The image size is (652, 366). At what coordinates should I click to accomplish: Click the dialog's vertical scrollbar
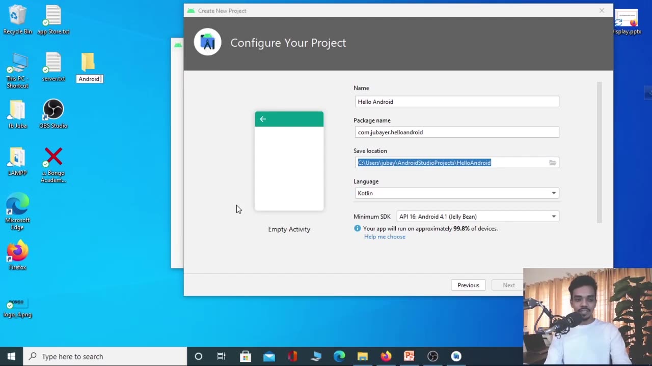[599, 152]
